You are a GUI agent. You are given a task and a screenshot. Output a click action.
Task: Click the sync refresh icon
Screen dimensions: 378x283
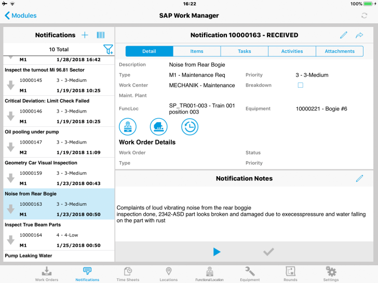click(364, 16)
